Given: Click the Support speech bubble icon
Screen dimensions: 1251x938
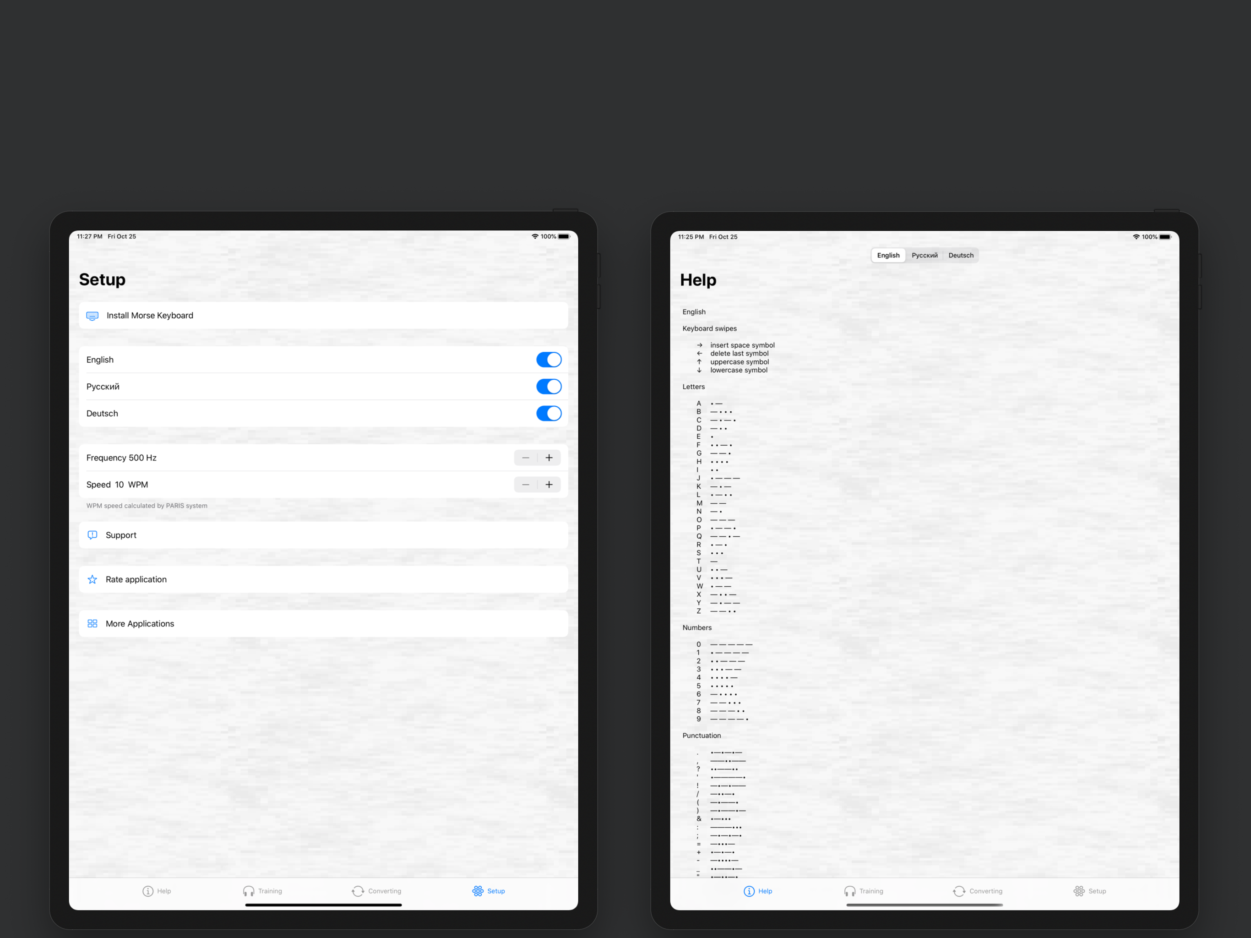Looking at the screenshot, I should click(92, 535).
